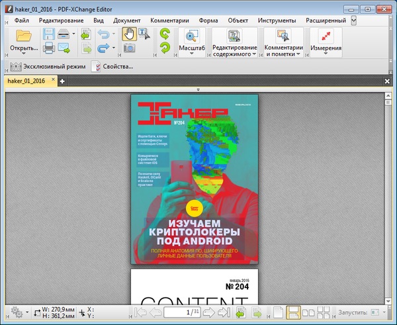Switch to two-page facing layout
This screenshot has height=325, width=397.
308,312
